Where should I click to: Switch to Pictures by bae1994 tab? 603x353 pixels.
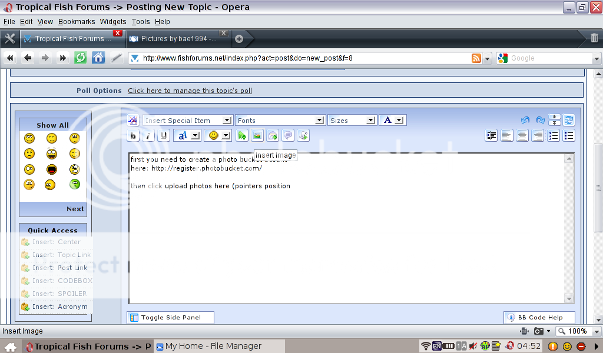click(178, 38)
